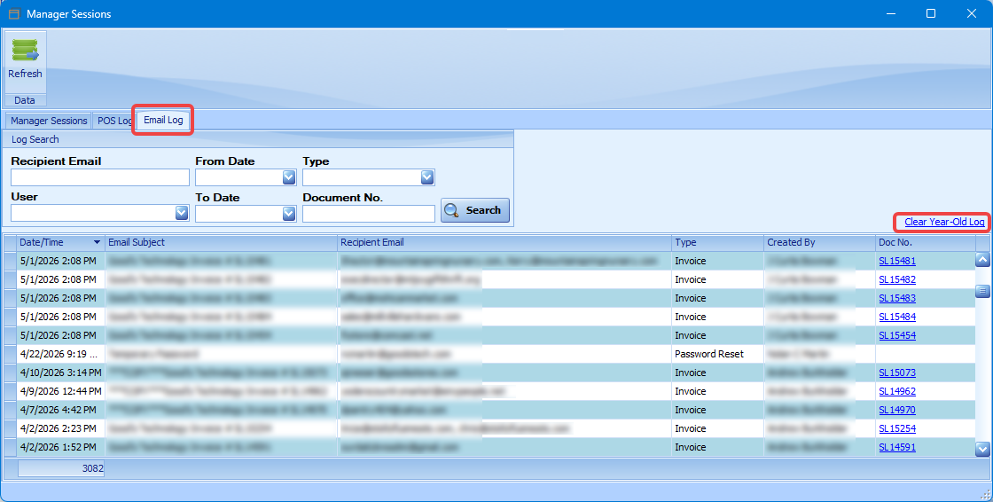The width and height of the screenshot is (993, 502).
Task: Open document link SL15481
Action: tap(896, 261)
